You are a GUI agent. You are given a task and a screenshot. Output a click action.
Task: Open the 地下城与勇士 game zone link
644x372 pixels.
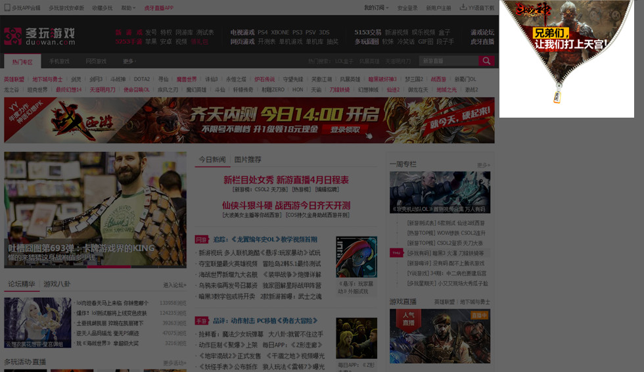47,80
